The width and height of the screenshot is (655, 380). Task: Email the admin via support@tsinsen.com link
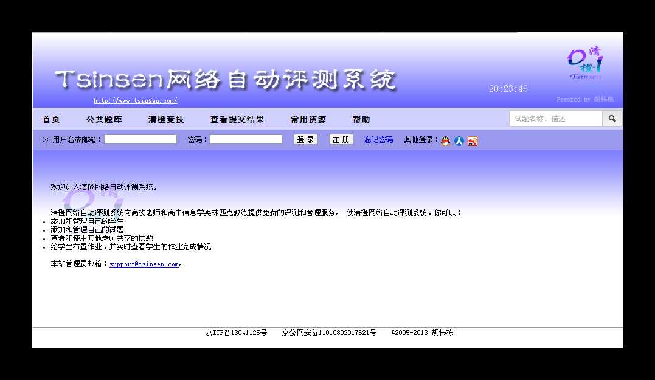[144, 264]
